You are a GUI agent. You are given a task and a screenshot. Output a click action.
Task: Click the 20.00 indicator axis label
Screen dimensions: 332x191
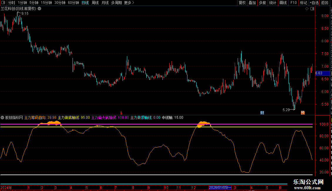324,172
